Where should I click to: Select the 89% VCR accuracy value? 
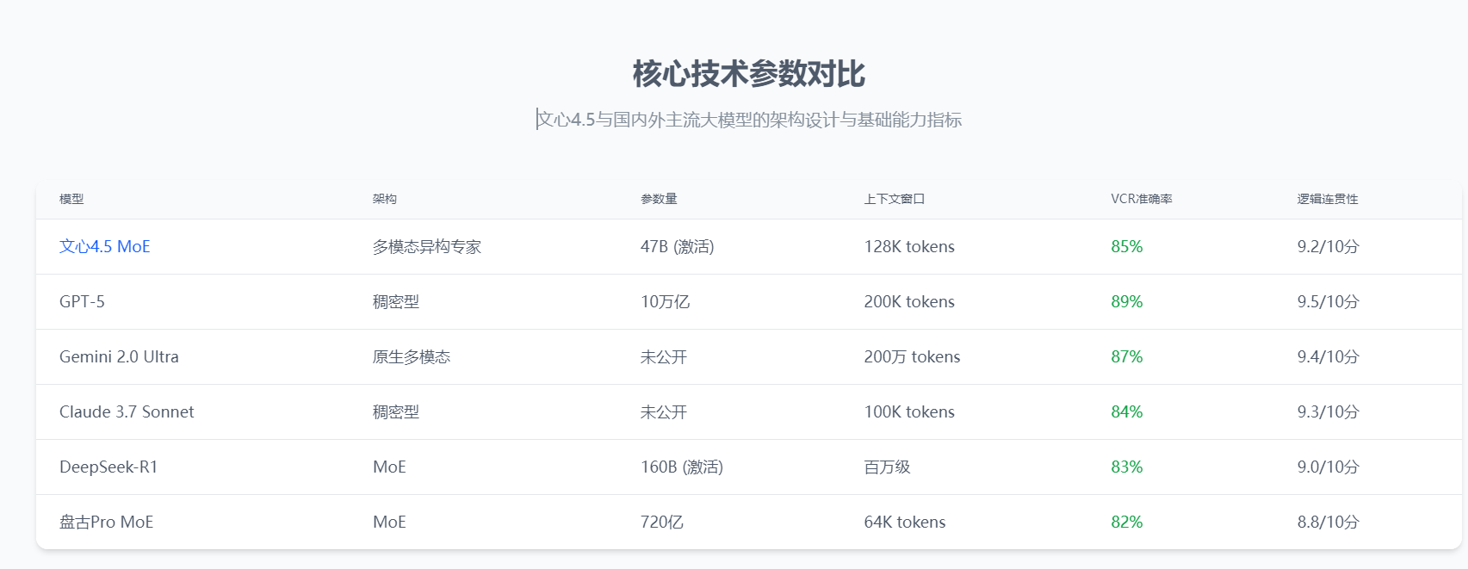coord(1127,301)
